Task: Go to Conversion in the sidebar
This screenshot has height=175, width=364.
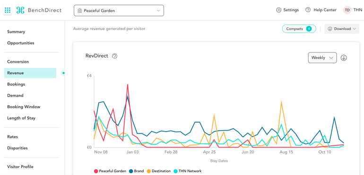Action: (x=18, y=62)
